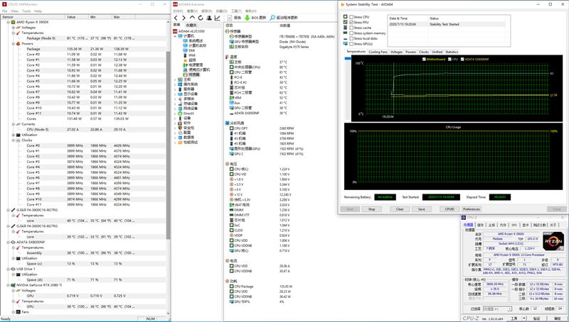The height and width of the screenshot is (322, 569).
Task: Open 内存 memory tab in CPU-Z
Action: 503,225
